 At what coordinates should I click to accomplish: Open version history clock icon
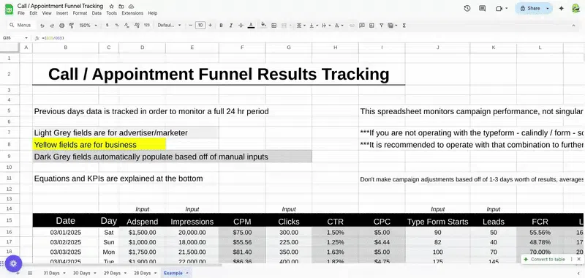point(467,8)
